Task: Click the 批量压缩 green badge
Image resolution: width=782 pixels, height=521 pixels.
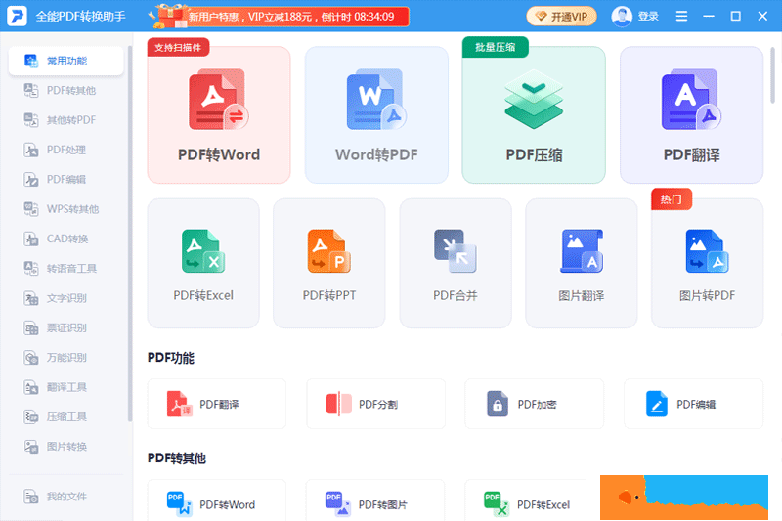Action: coord(496,47)
